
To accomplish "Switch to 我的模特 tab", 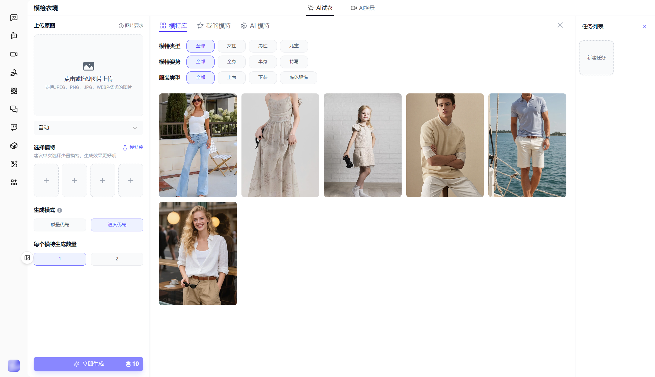I will tap(214, 26).
